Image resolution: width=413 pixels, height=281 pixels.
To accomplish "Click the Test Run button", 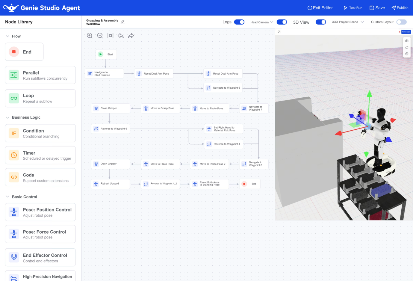I will coord(353,8).
